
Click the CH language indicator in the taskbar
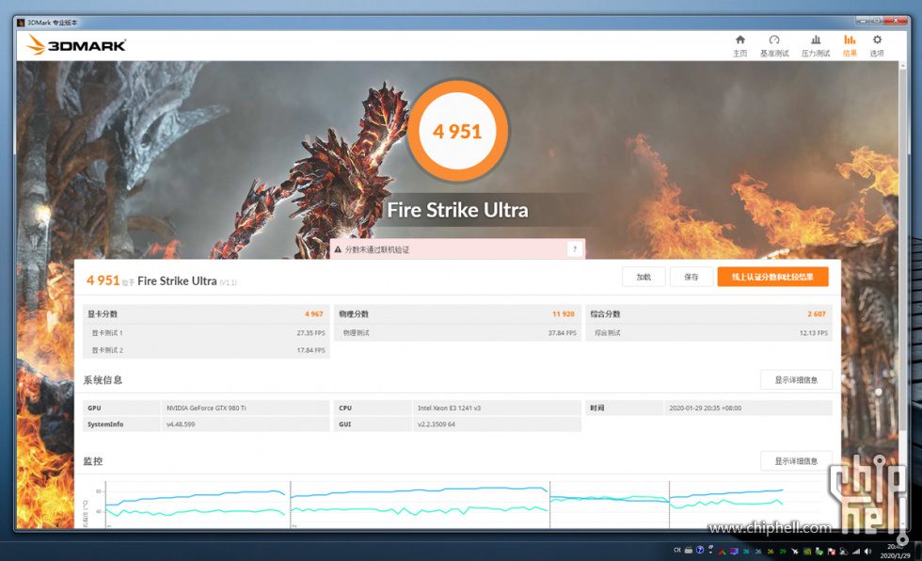click(676, 551)
